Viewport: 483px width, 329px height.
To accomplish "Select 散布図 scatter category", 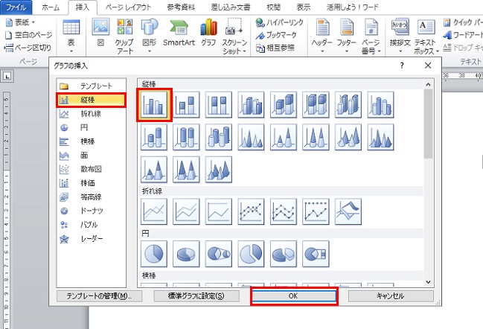I will (x=92, y=169).
